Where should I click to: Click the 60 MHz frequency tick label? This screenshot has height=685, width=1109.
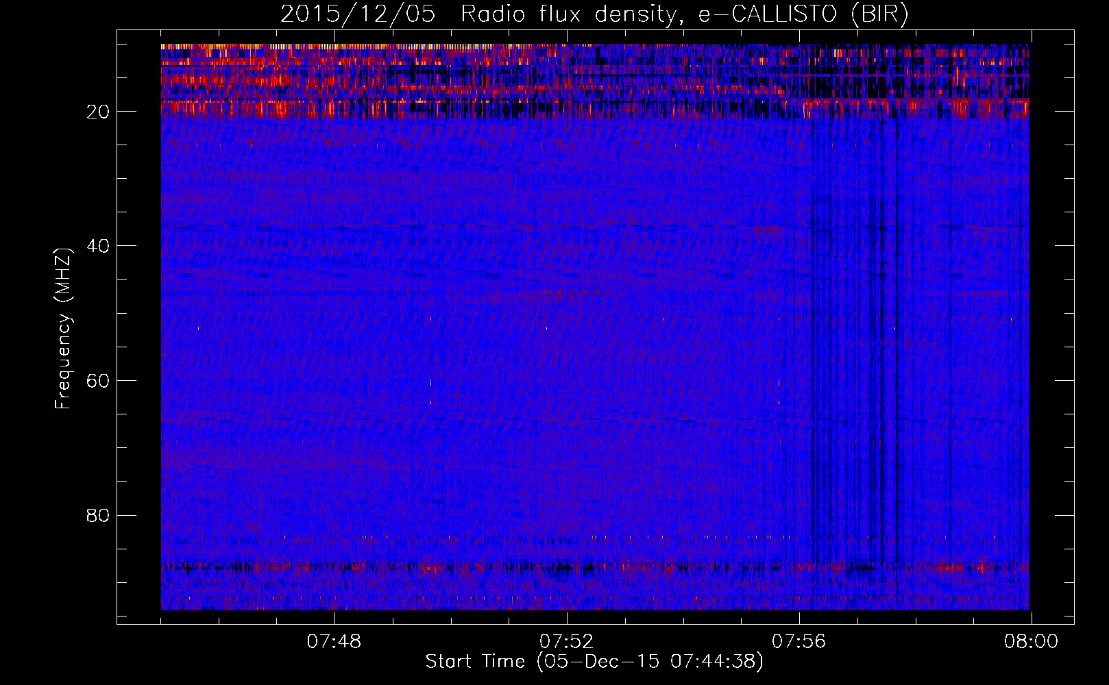(x=99, y=381)
